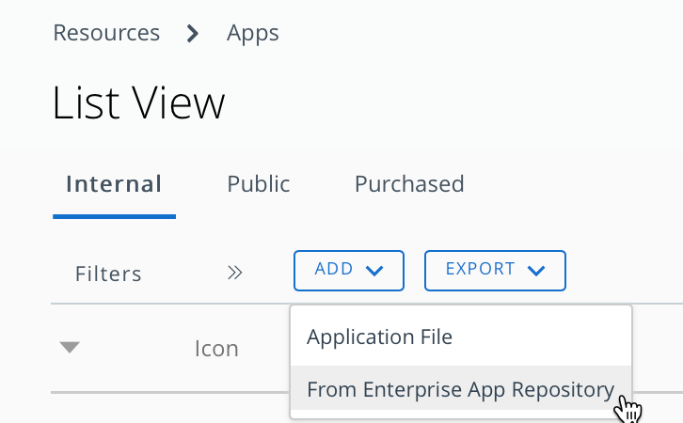Collapse the ADD dropdown via ADD label

tap(334, 270)
